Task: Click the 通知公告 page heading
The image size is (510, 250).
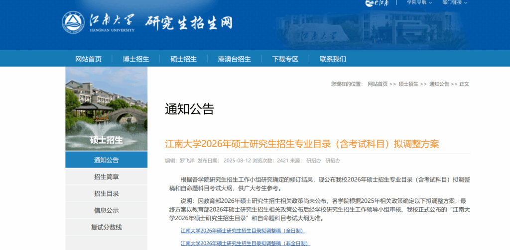Action: click(190, 109)
